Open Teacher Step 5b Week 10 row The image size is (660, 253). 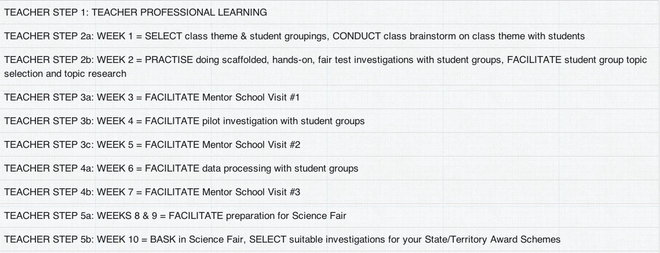click(330, 240)
